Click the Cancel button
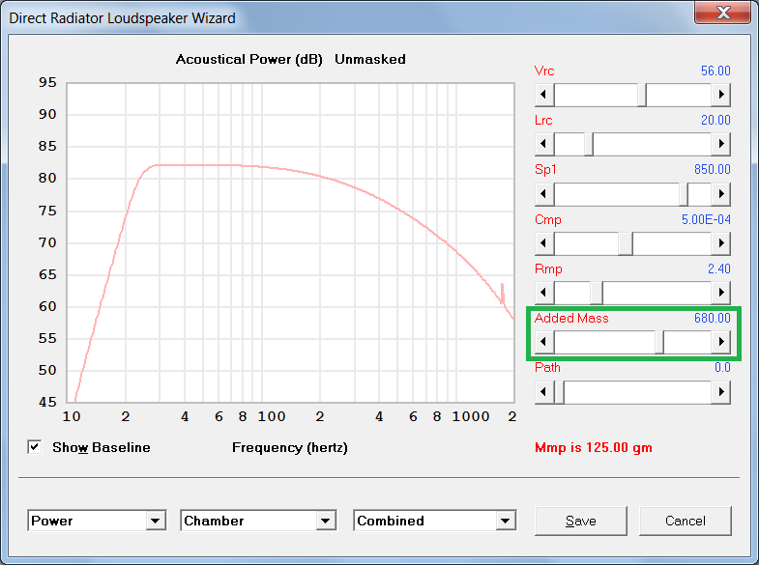Viewport: 759px width, 565px height. click(x=685, y=521)
